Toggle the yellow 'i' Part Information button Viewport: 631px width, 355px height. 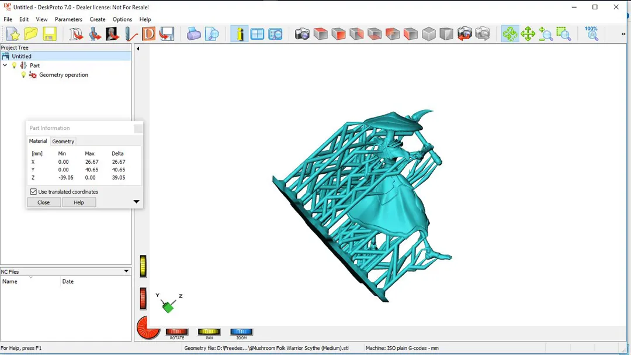240,34
